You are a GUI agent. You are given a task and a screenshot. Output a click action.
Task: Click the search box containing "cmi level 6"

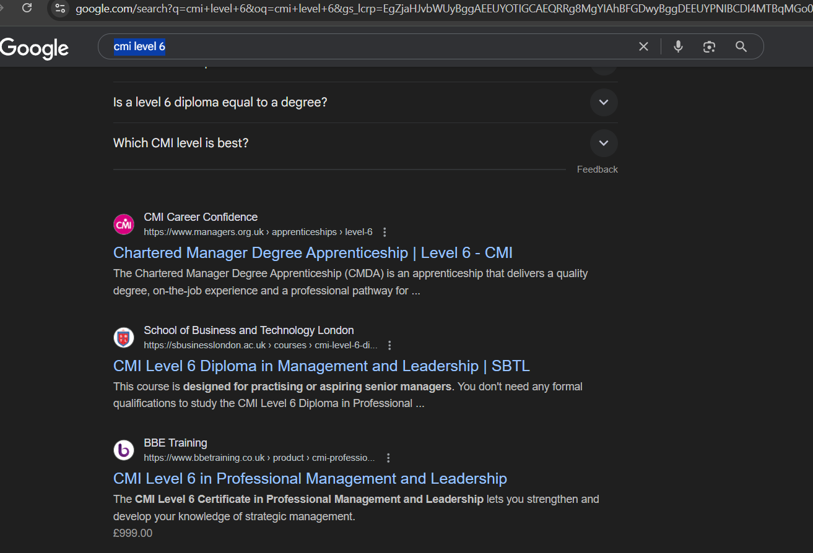click(372, 47)
